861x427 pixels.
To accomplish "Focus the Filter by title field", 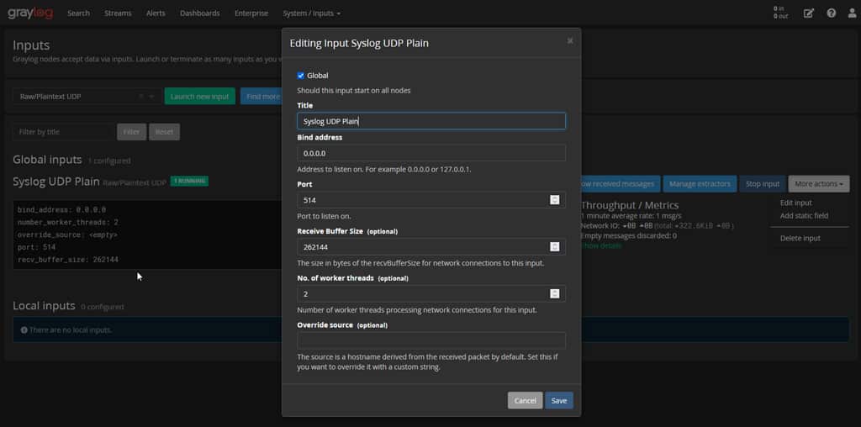I will [x=63, y=132].
